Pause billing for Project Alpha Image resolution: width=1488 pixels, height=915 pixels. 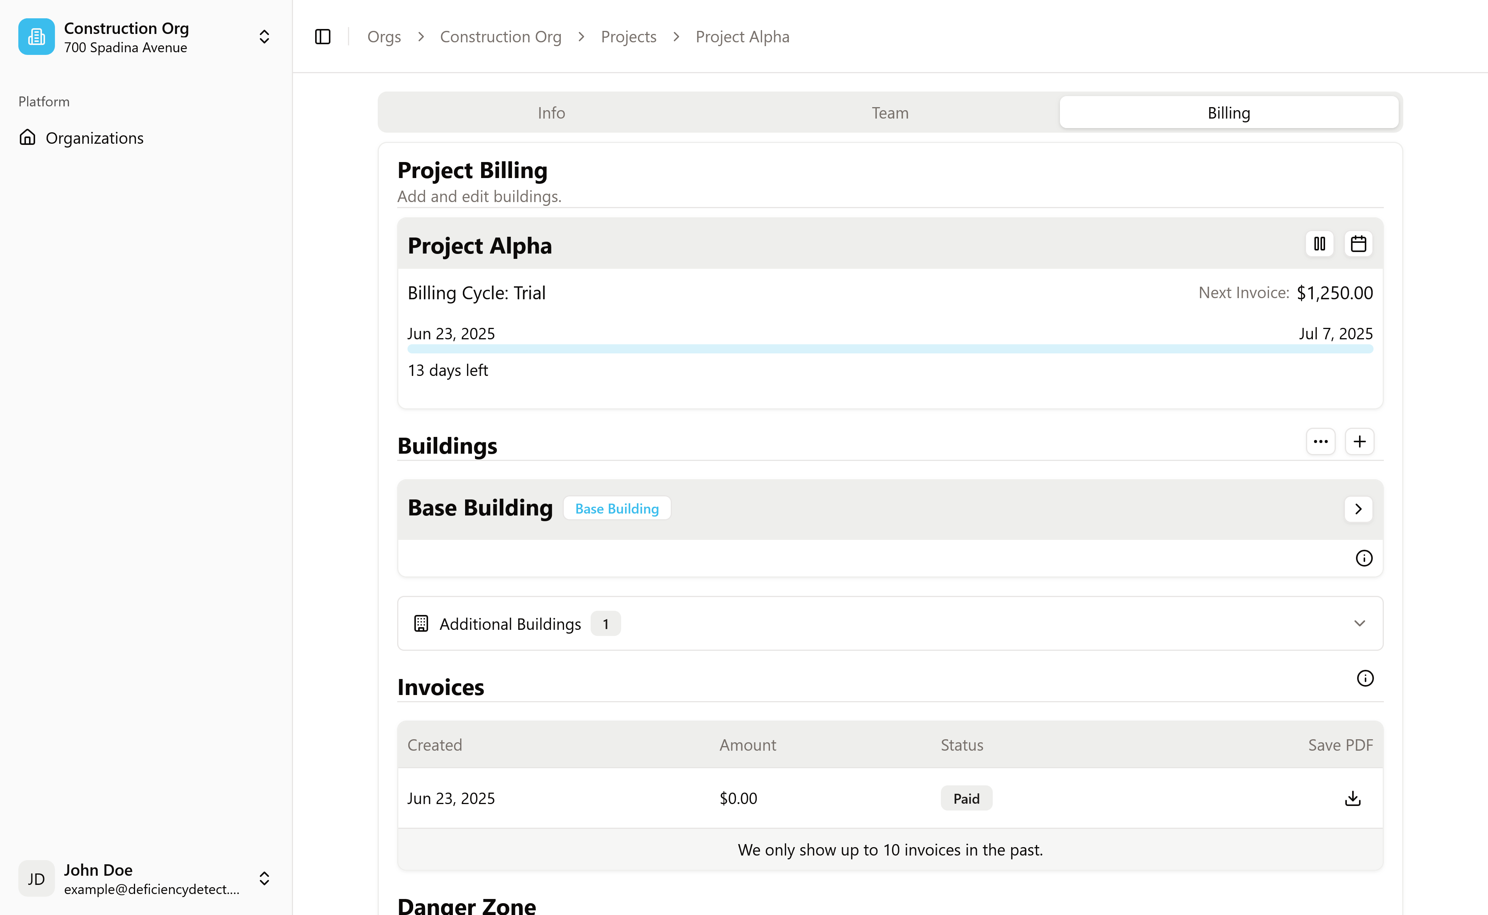click(1320, 244)
